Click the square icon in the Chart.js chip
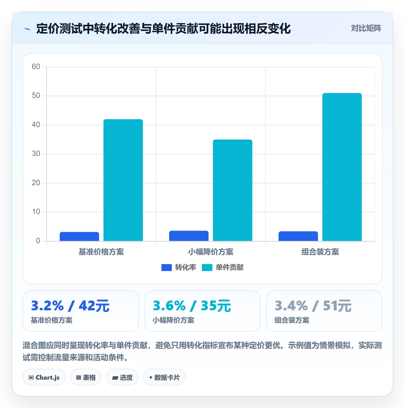Screen dimensions: 405x408 click(x=31, y=378)
